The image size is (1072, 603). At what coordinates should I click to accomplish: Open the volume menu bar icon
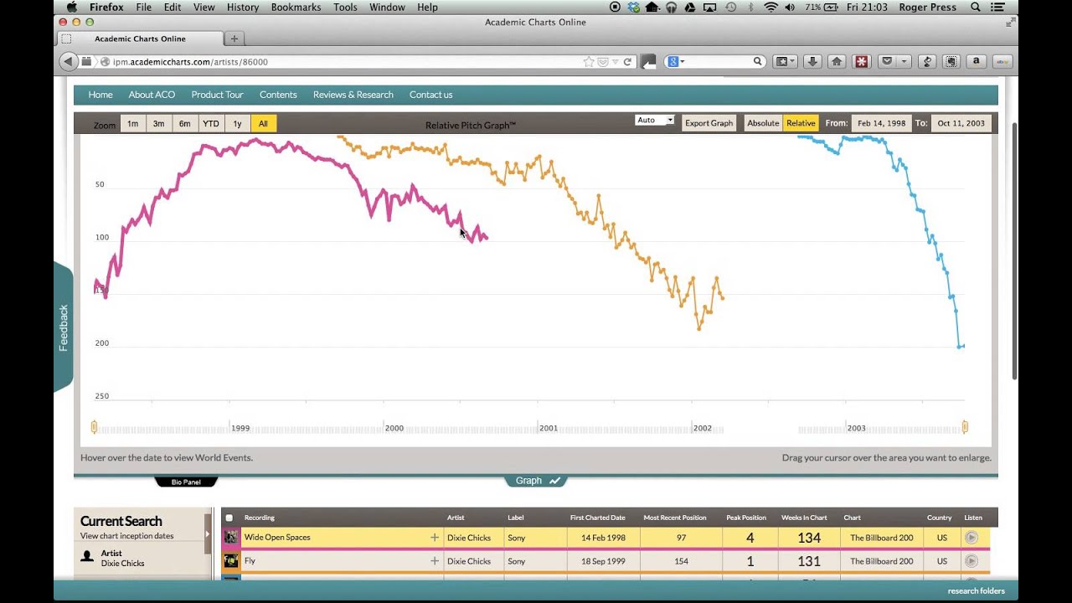[791, 8]
